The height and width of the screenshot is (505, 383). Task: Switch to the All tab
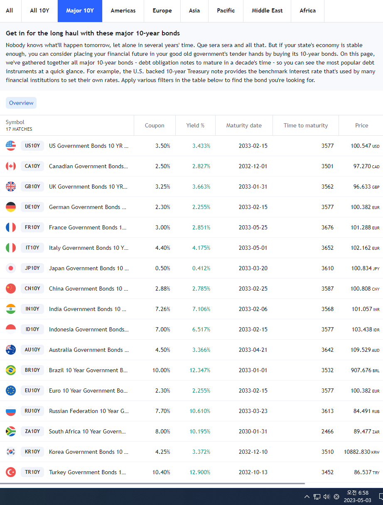click(x=10, y=11)
